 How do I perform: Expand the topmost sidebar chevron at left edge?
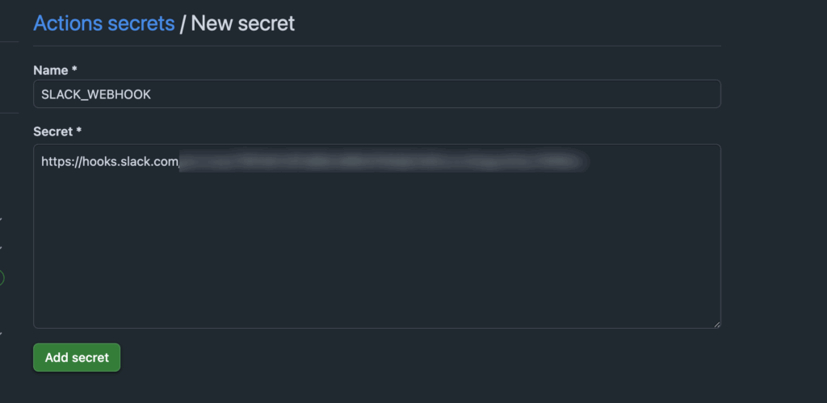[x=2, y=218]
